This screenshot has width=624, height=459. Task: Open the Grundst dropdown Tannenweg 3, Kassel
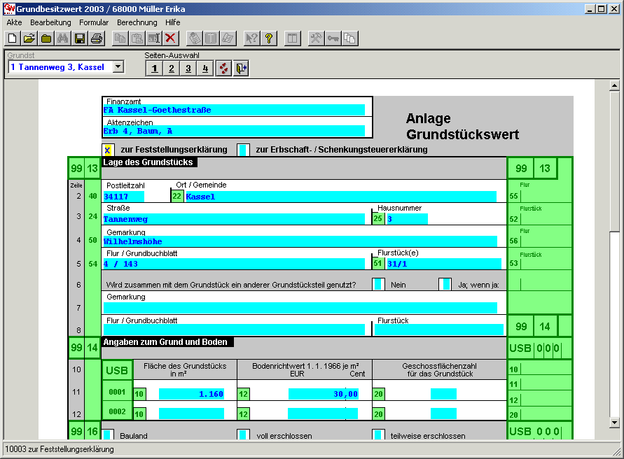click(118, 67)
